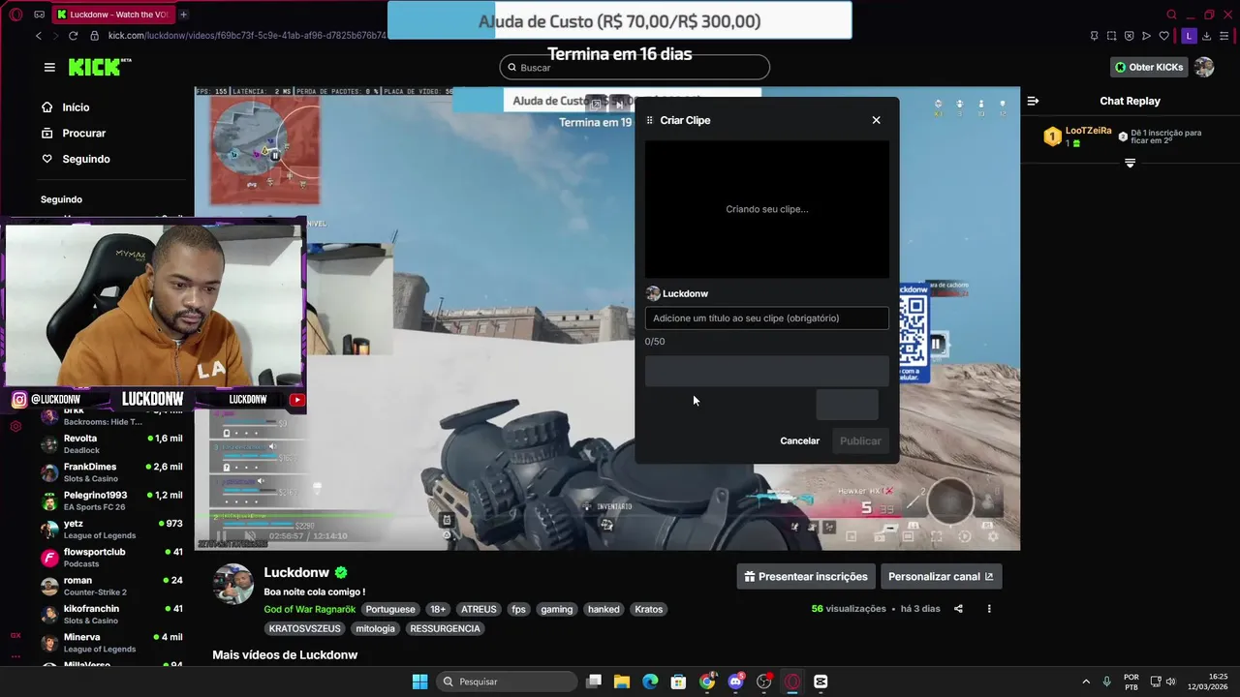
Task: Pause the video from the player controls
Action: click(221, 535)
